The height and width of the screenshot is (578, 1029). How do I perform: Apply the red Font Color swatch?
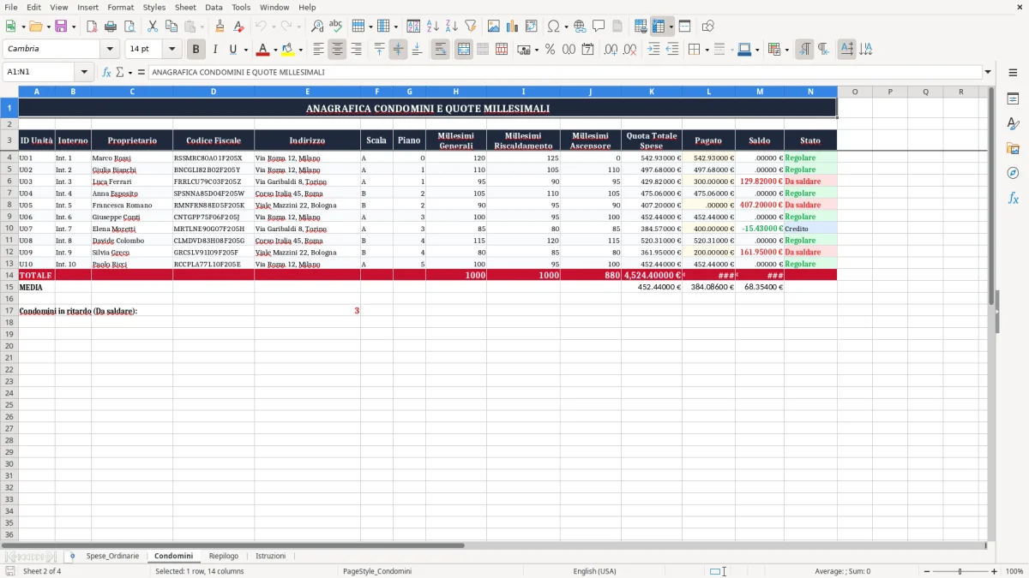[x=263, y=50]
